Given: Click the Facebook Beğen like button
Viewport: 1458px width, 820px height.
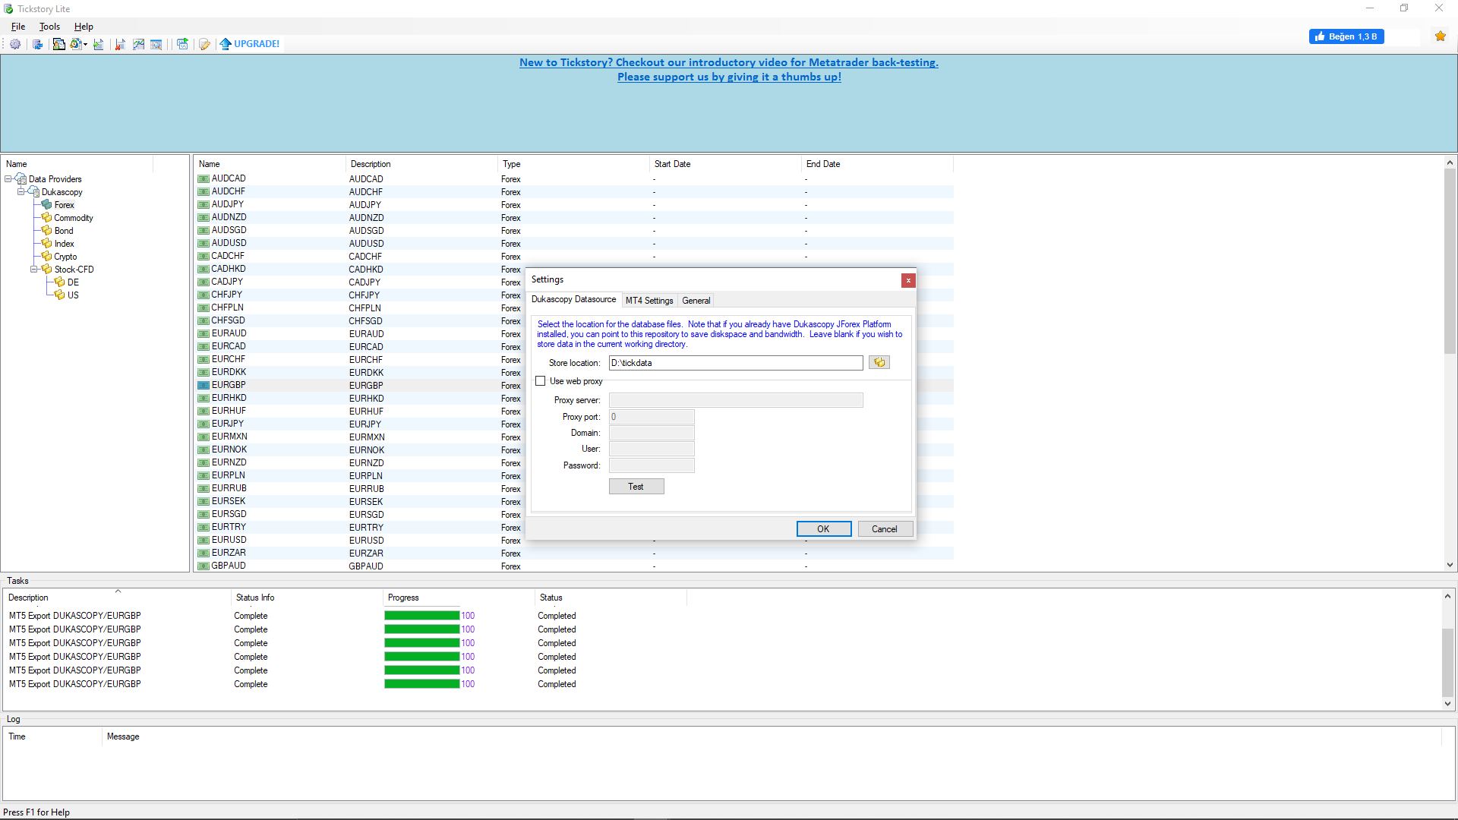Looking at the screenshot, I should (1346, 36).
